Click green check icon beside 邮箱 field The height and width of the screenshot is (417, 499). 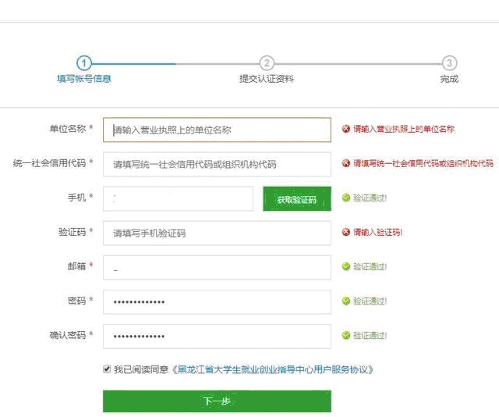[346, 267]
